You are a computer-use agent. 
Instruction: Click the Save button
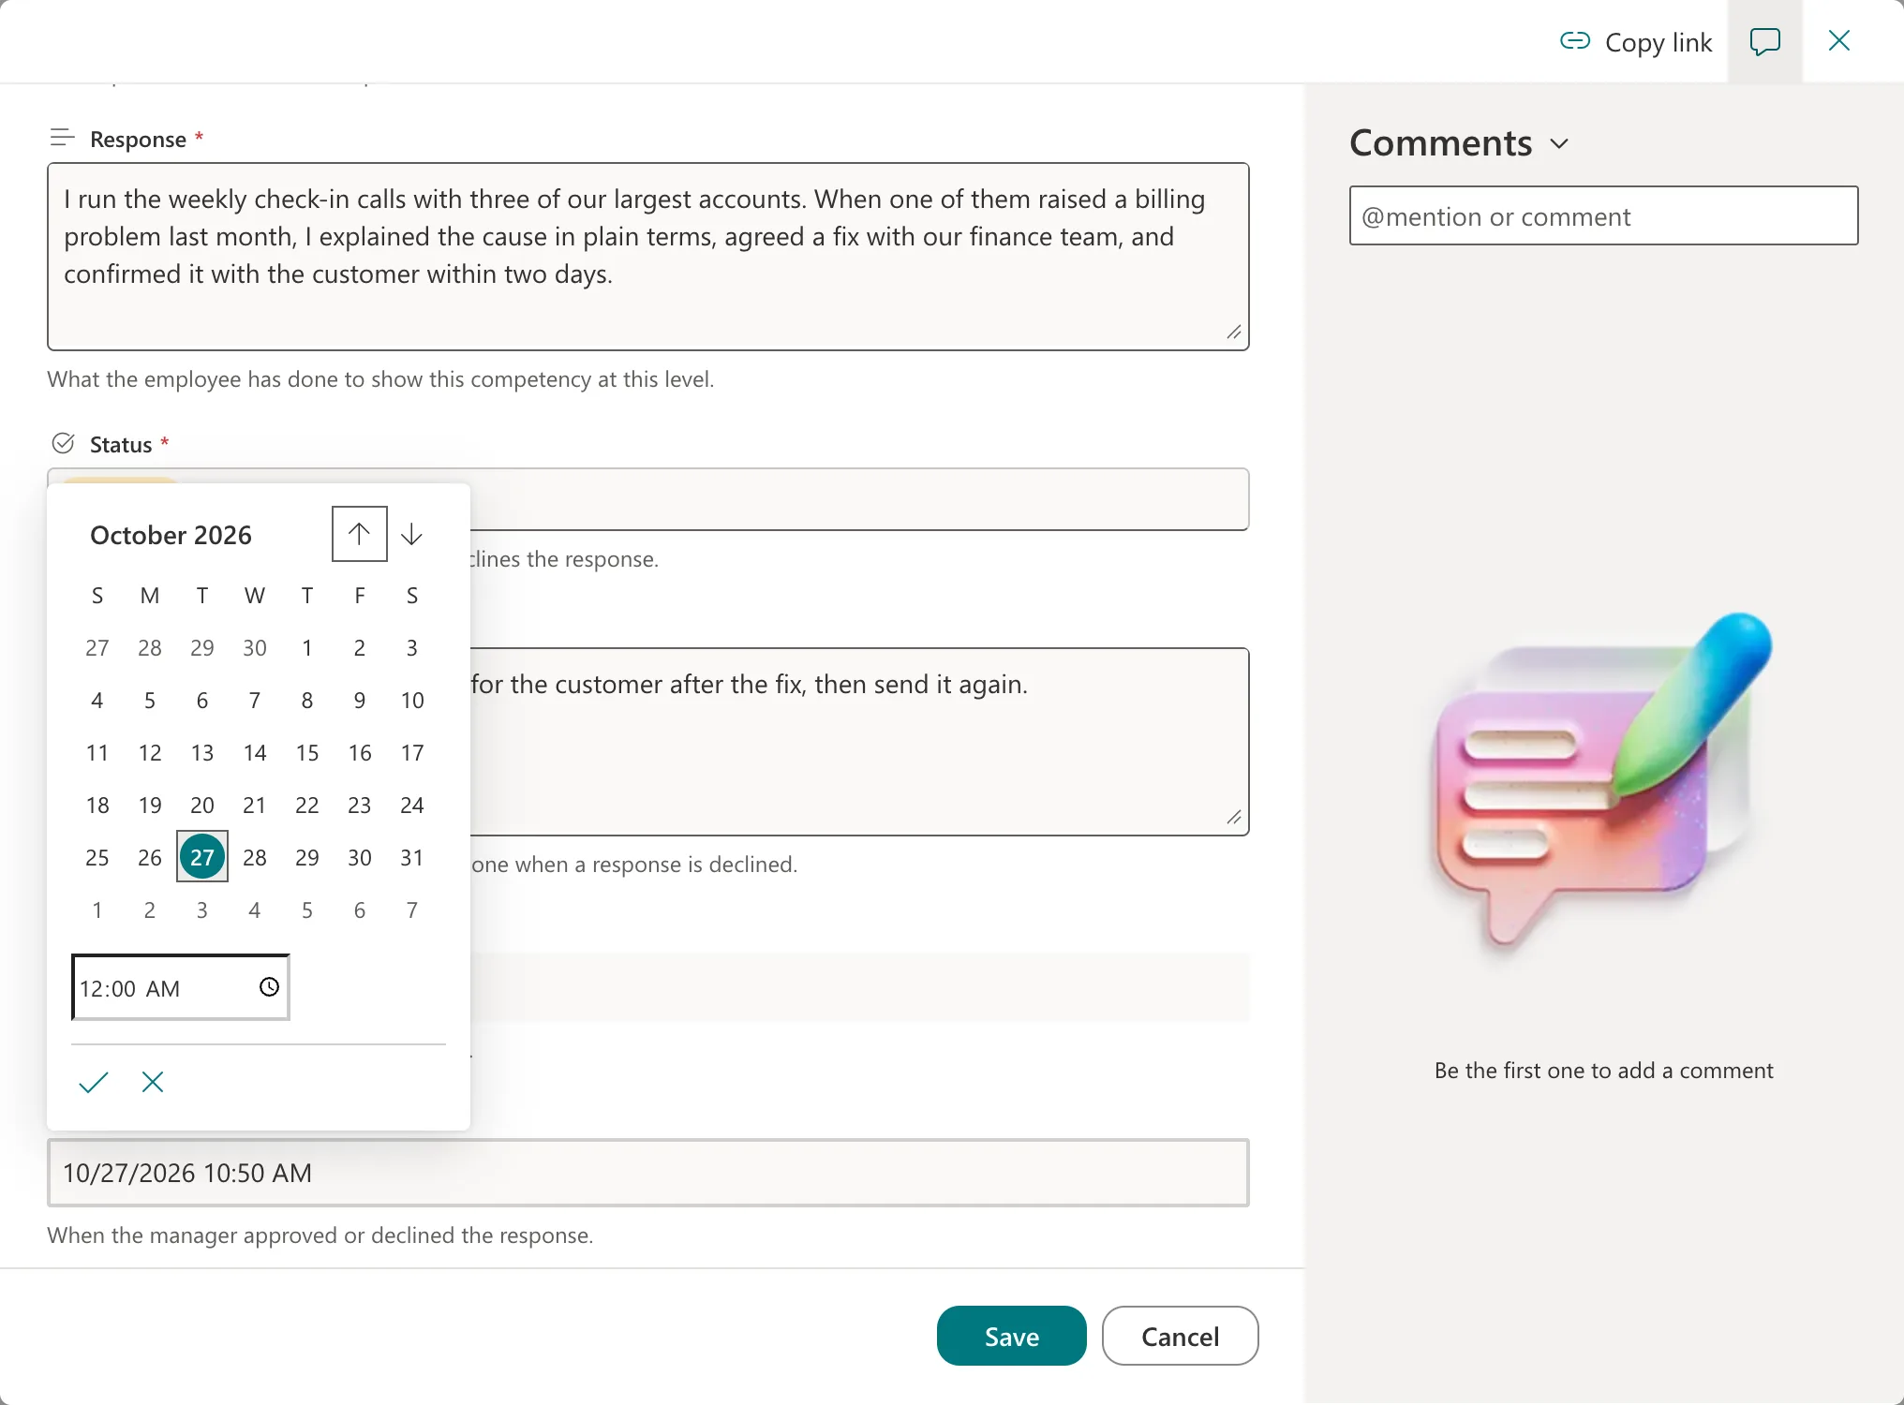click(x=1011, y=1336)
